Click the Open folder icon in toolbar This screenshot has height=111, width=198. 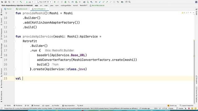(x=2, y=2)
